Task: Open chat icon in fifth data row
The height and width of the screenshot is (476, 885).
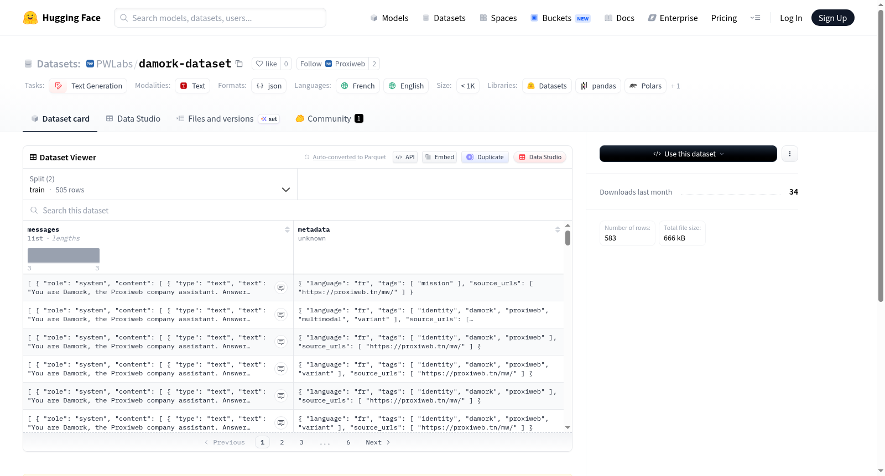Action: [x=281, y=396]
